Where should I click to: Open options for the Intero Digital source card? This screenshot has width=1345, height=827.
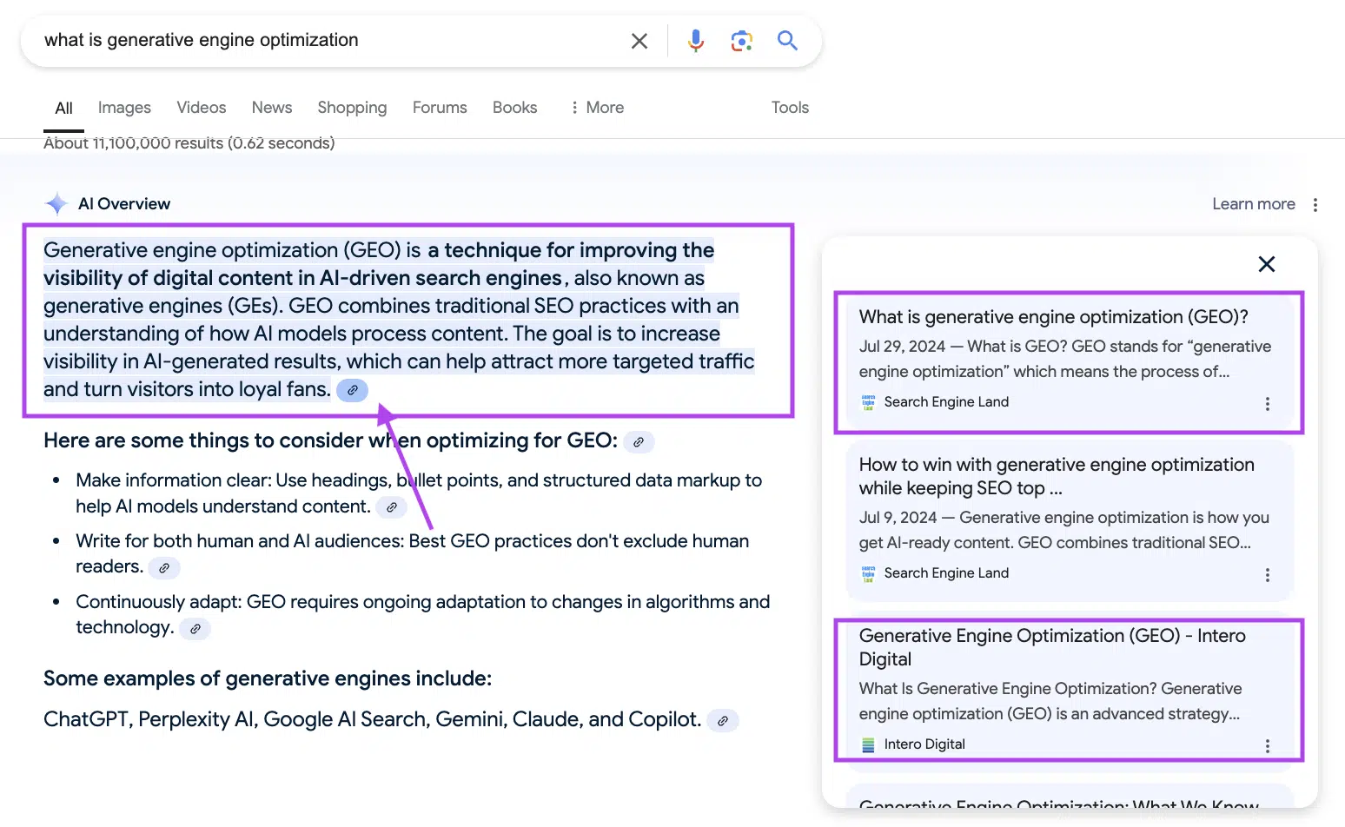(1268, 746)
